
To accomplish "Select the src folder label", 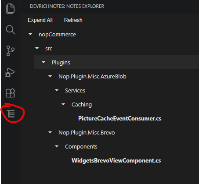I will 49,49.
